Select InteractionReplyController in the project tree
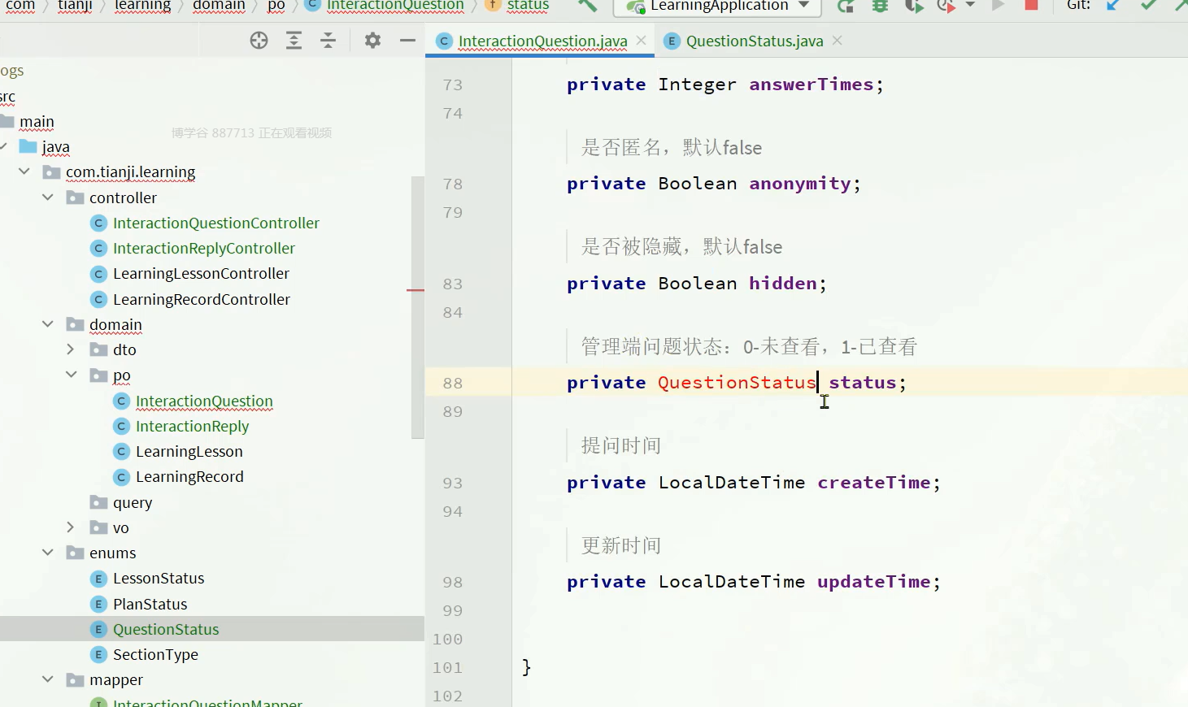 (x=203, y=248)
